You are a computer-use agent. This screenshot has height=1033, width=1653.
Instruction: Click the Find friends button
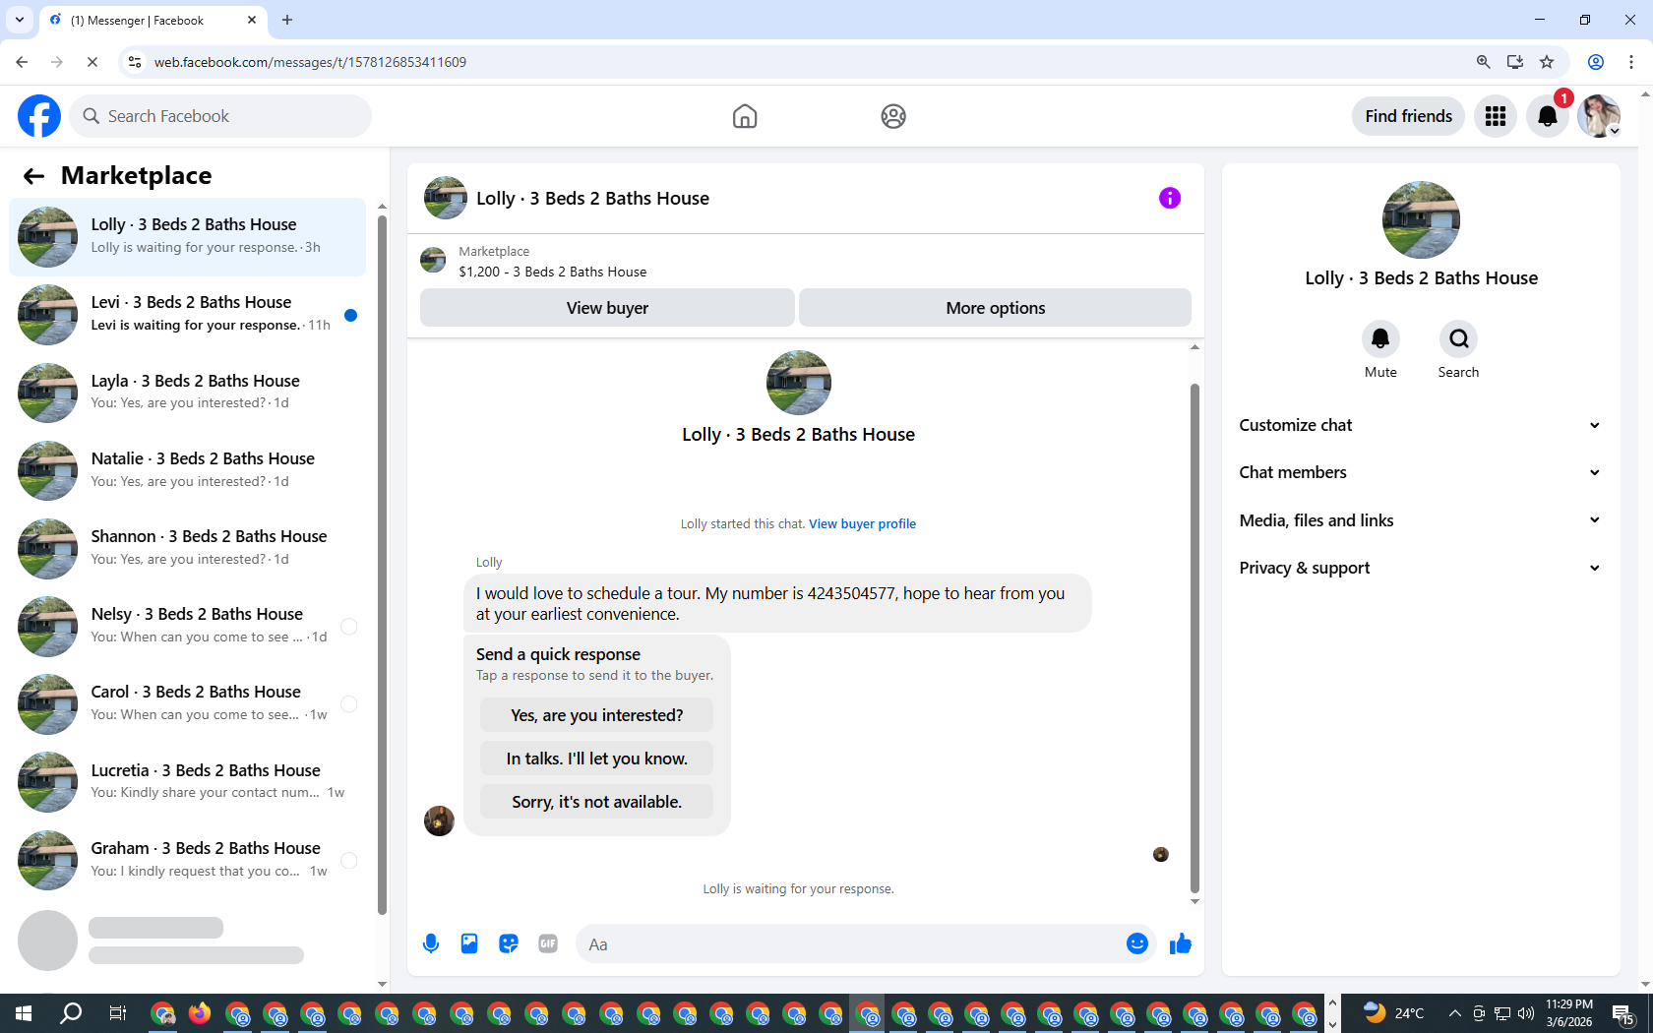coord(1408,116)
